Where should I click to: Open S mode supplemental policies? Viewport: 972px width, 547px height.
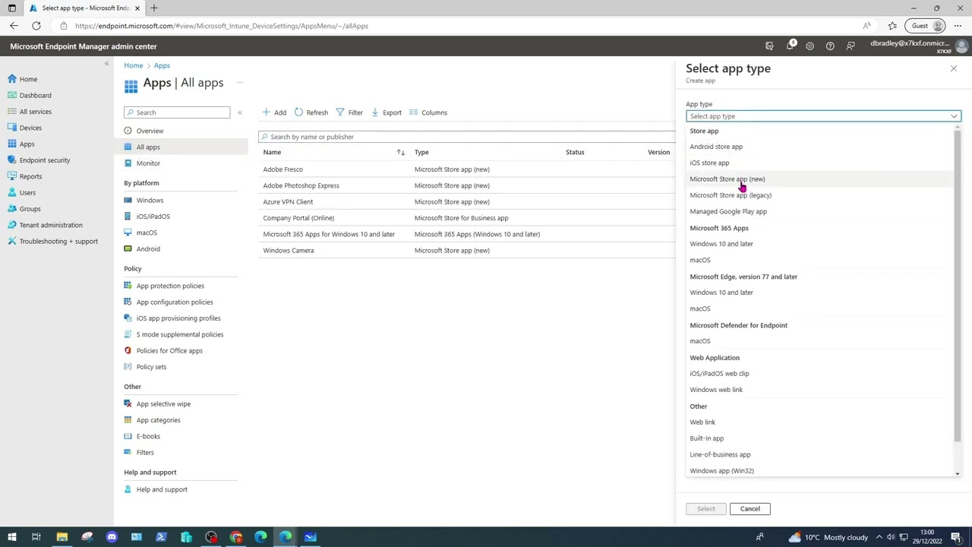pos(180,334)
